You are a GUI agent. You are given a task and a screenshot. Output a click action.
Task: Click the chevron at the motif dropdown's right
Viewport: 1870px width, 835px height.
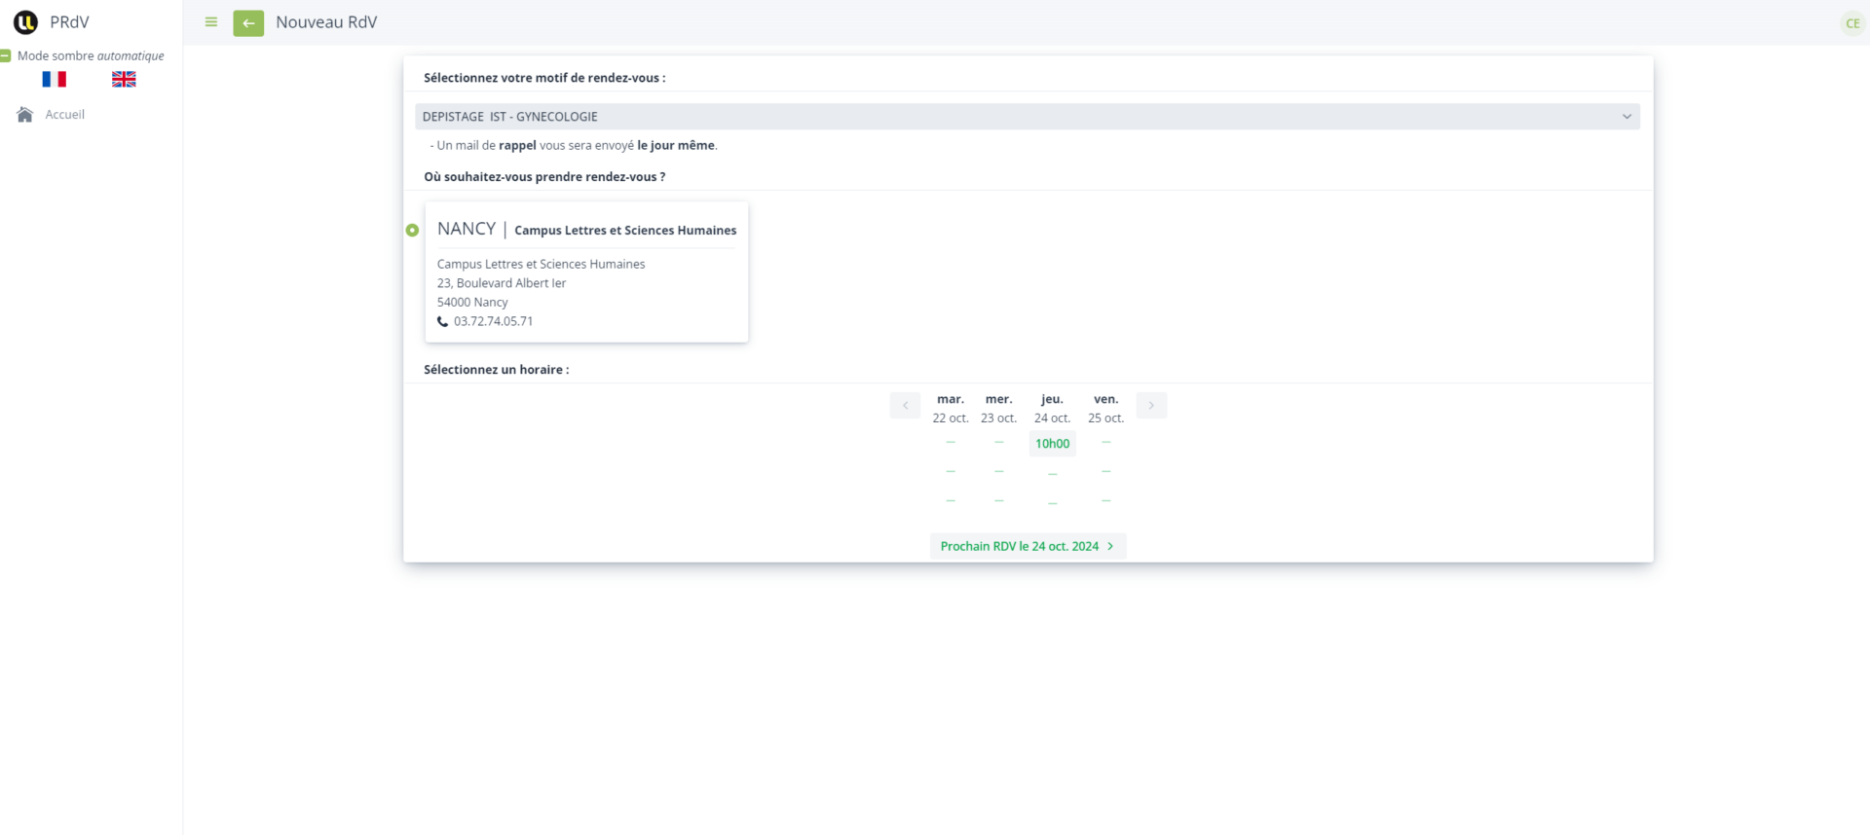click(1626, 117)
